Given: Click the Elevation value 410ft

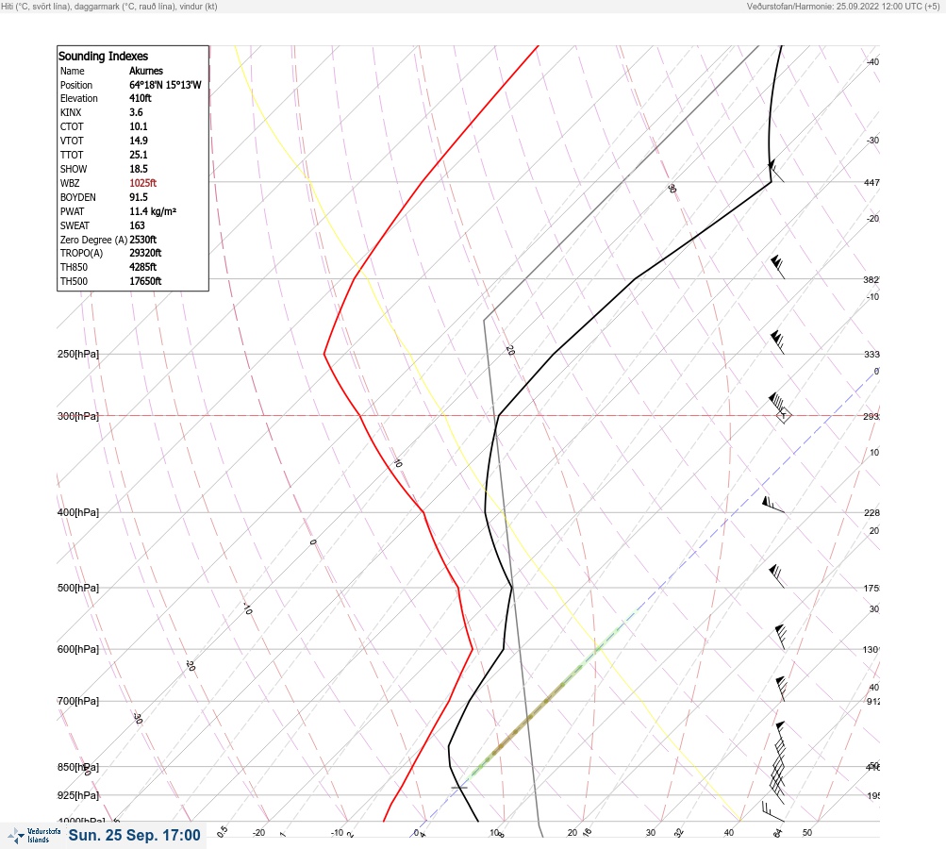Looking at the screenshot, I should tap(140, 98).
